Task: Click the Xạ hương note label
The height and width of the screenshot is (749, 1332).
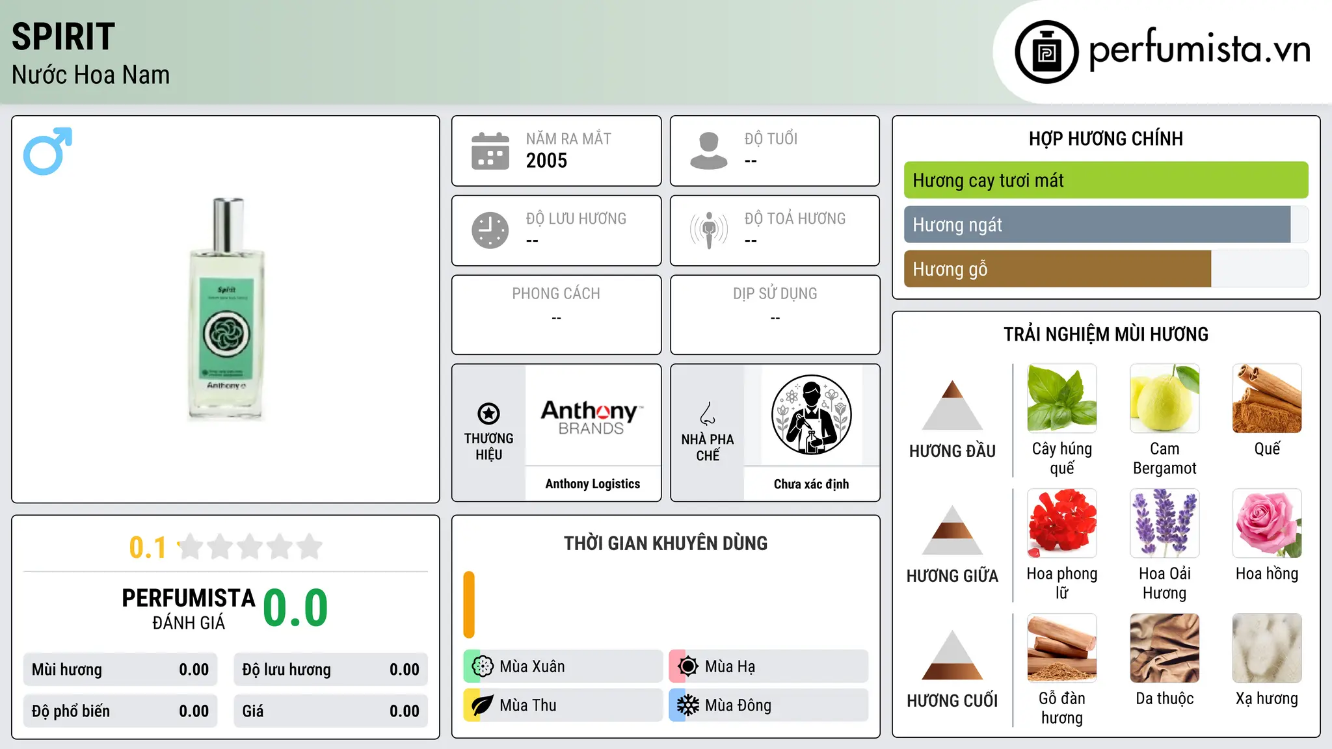Action: (x=1267, y=699)
